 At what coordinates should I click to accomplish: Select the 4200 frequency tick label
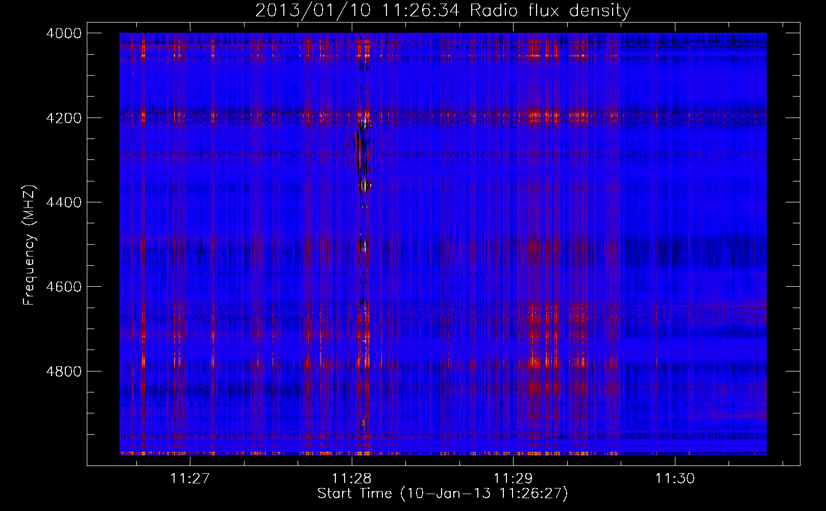64,118
